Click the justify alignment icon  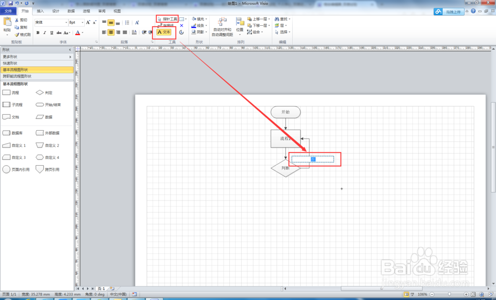pyautogui.click(x=124, y=32)
